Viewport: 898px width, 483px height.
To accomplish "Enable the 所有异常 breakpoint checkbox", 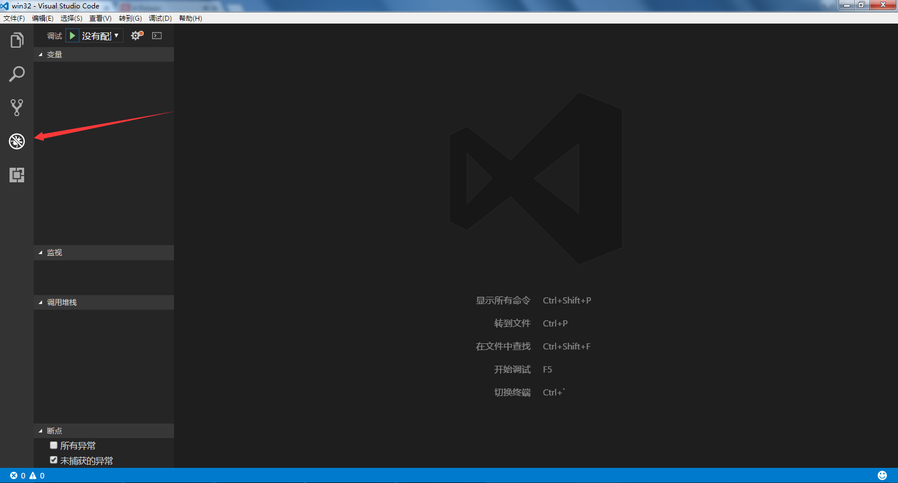I will click(x=54, y=445).
